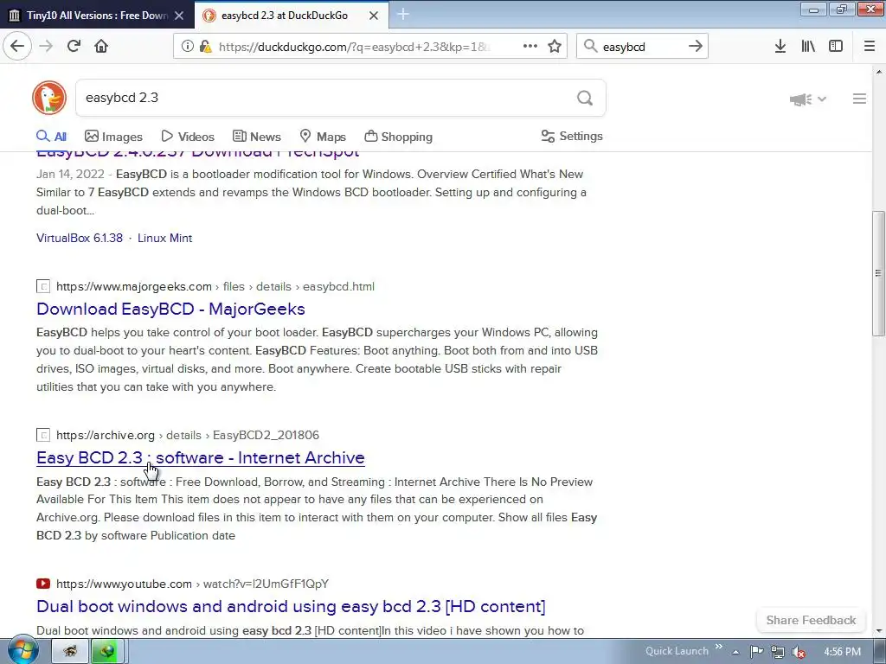Click the DuckDuckGo search magnifier button
This screenshot has width=886, height=664.
pos(585,99)
